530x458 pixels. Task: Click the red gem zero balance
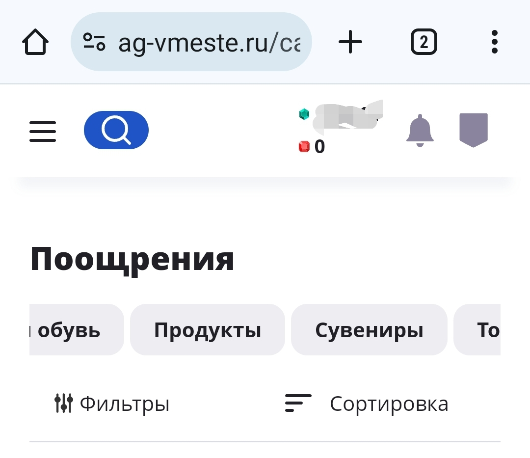[312, 147]
